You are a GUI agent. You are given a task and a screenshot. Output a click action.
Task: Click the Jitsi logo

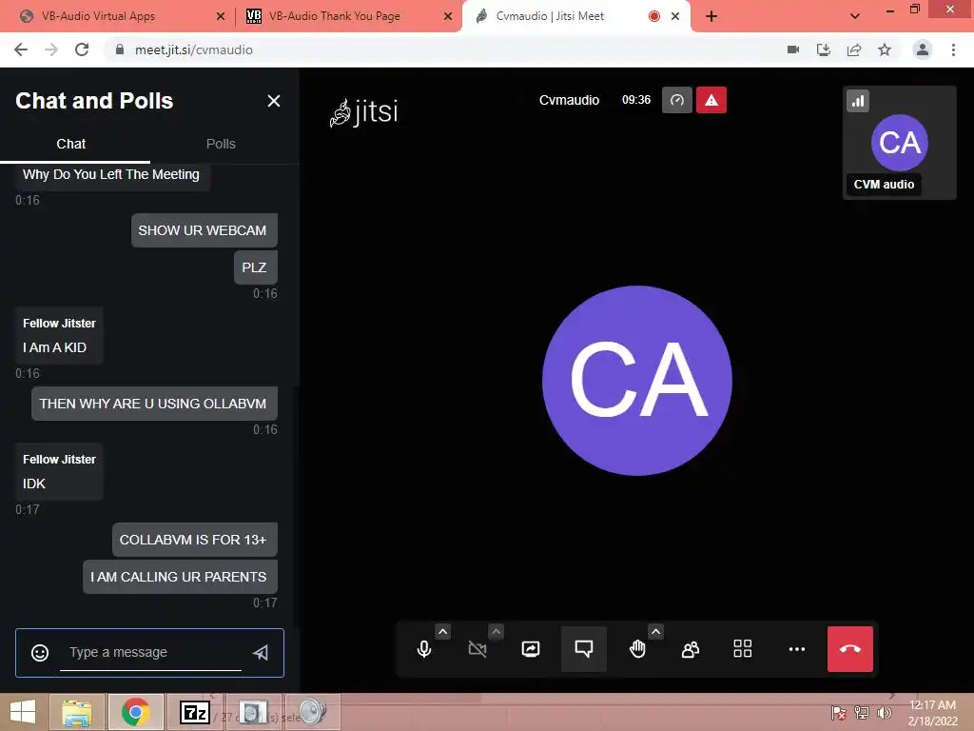pyautogui.click(x=363, y=112)
